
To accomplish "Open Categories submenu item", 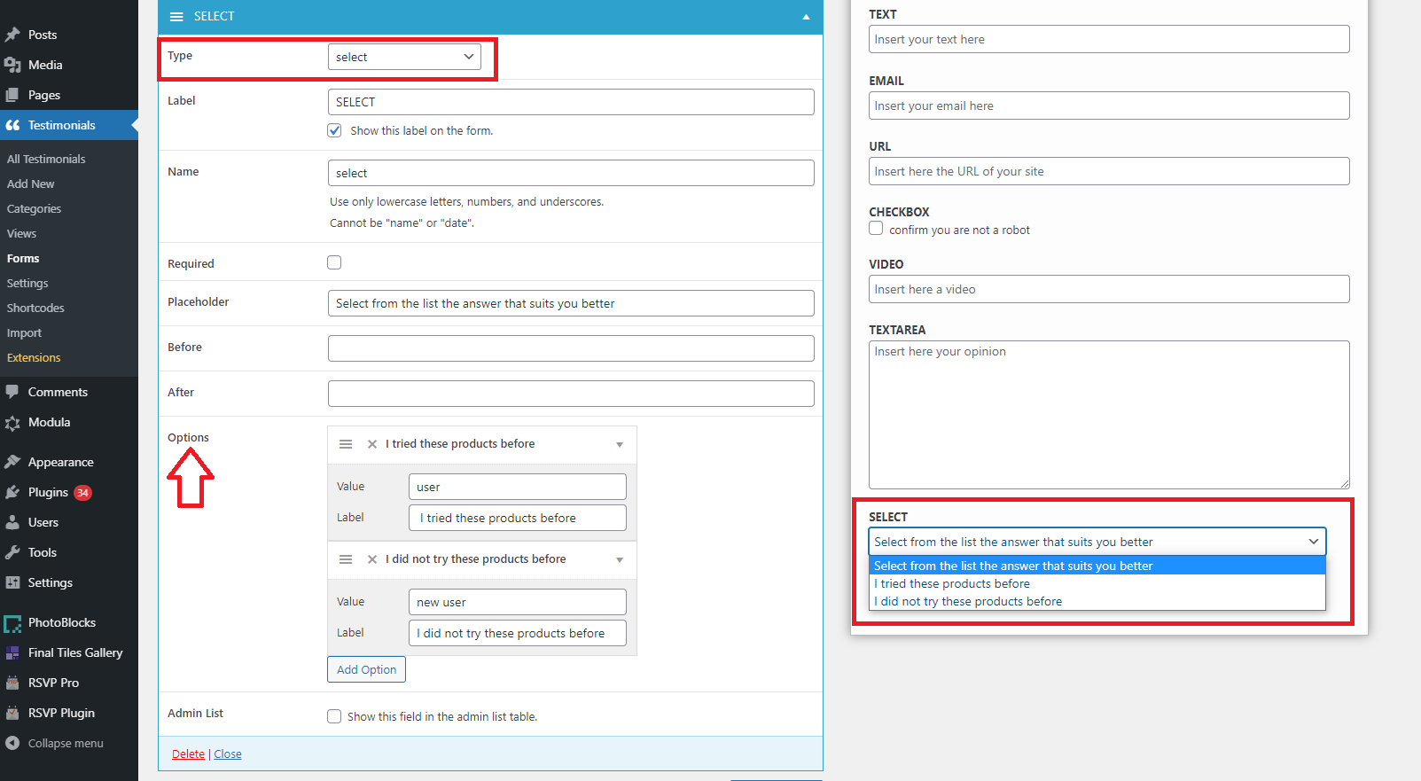I will pos(34,208).
